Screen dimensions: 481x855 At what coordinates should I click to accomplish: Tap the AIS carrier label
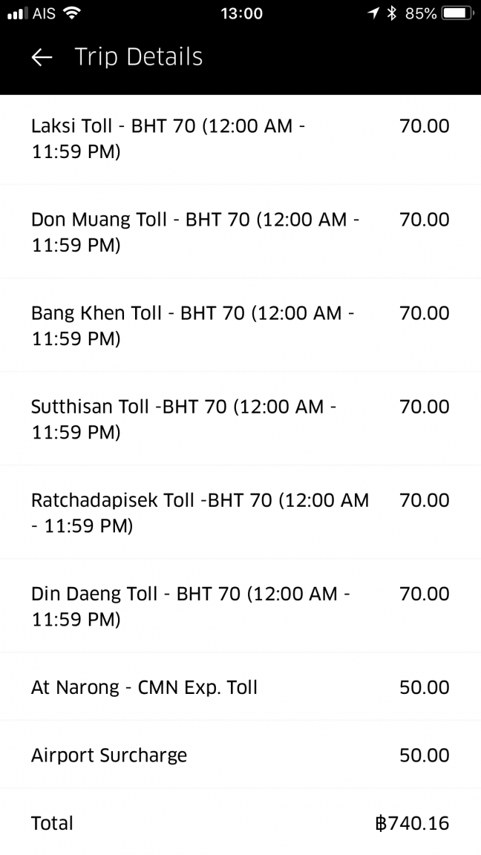point(45,13)
